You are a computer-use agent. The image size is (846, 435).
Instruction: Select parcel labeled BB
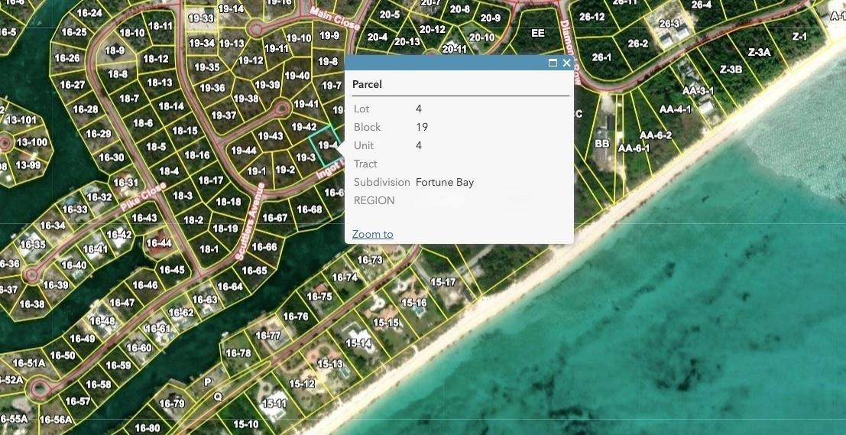coord(601,144)
